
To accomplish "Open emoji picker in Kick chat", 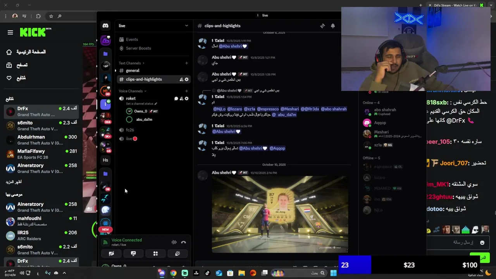I will 482,243.
